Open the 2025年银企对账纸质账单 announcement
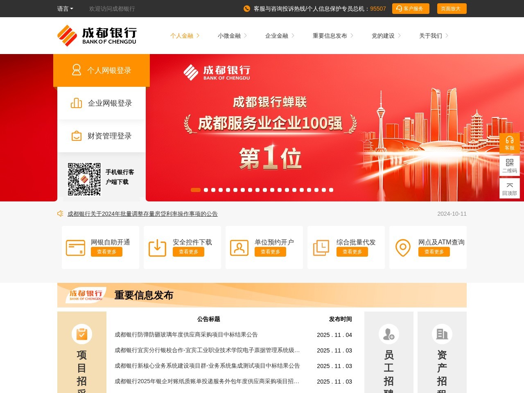The height and width of the screenshot is (393, 524). click(x=207, y=382)
